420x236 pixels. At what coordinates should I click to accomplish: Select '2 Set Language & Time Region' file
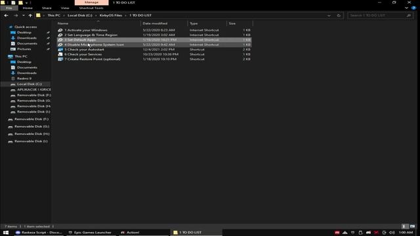(154, 35)
